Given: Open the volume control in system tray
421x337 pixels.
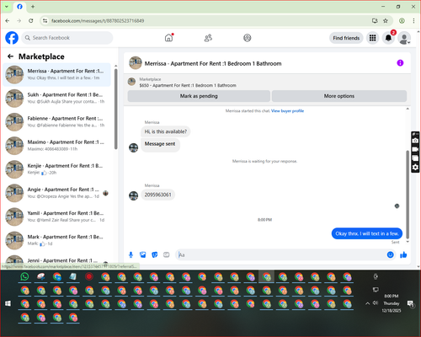Looking at the screenshot, I should 376,303.
